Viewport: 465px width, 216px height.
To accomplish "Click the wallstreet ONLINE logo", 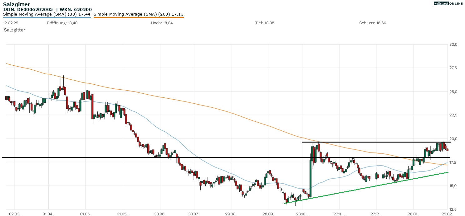I will [x=448, y=3].
